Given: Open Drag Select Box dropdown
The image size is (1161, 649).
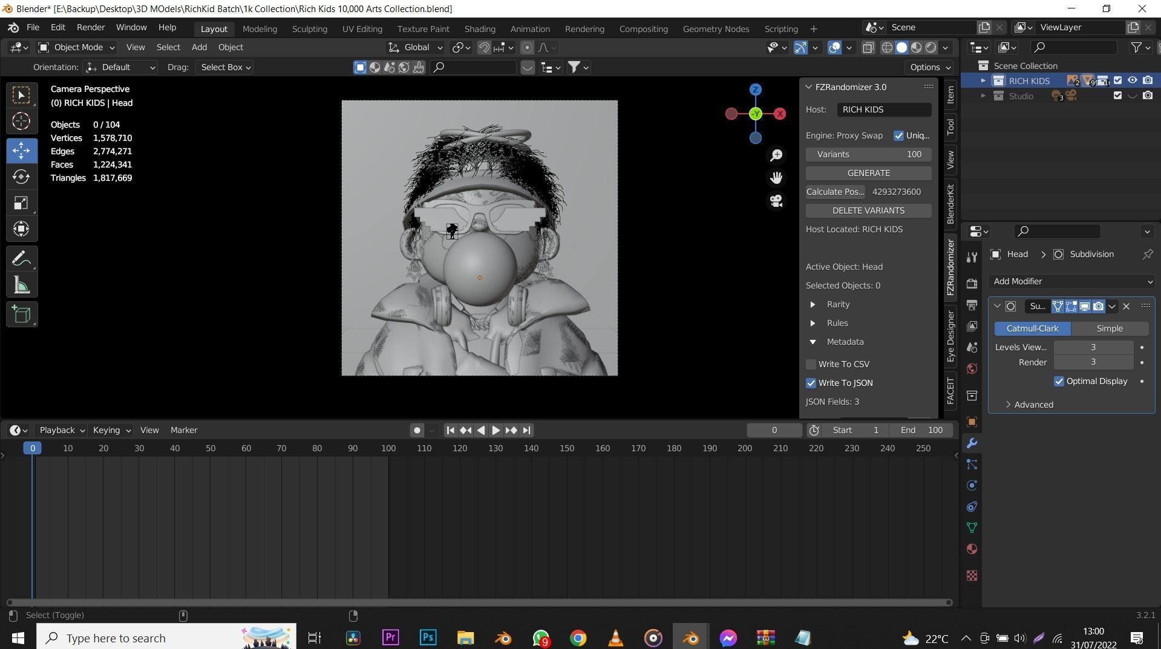Looking at the screenshot, I should (x=224, y=67).
